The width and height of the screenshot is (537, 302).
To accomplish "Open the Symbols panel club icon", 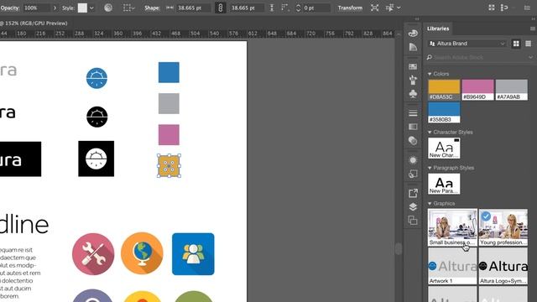I will pos(413,94).
